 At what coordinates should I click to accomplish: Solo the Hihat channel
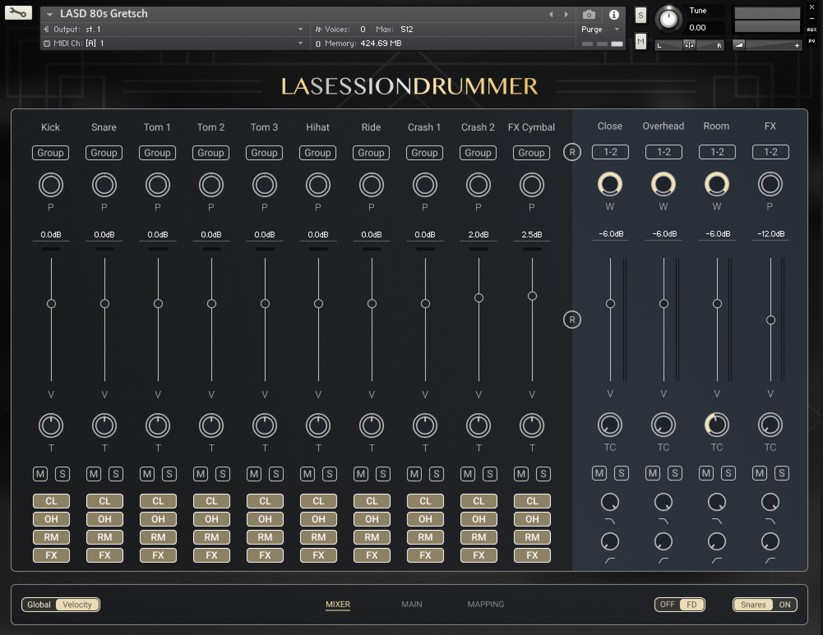point(330,474)
